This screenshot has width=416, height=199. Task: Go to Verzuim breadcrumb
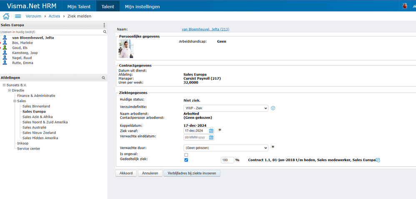pyautogui.click(x=33, y=16)
